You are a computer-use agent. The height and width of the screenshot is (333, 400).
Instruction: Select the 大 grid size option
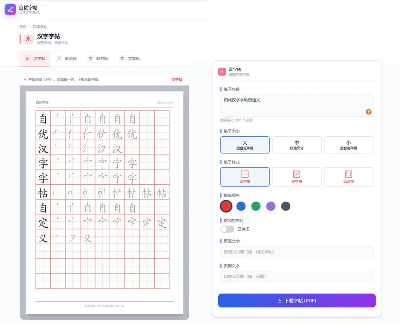coord(245,145)
